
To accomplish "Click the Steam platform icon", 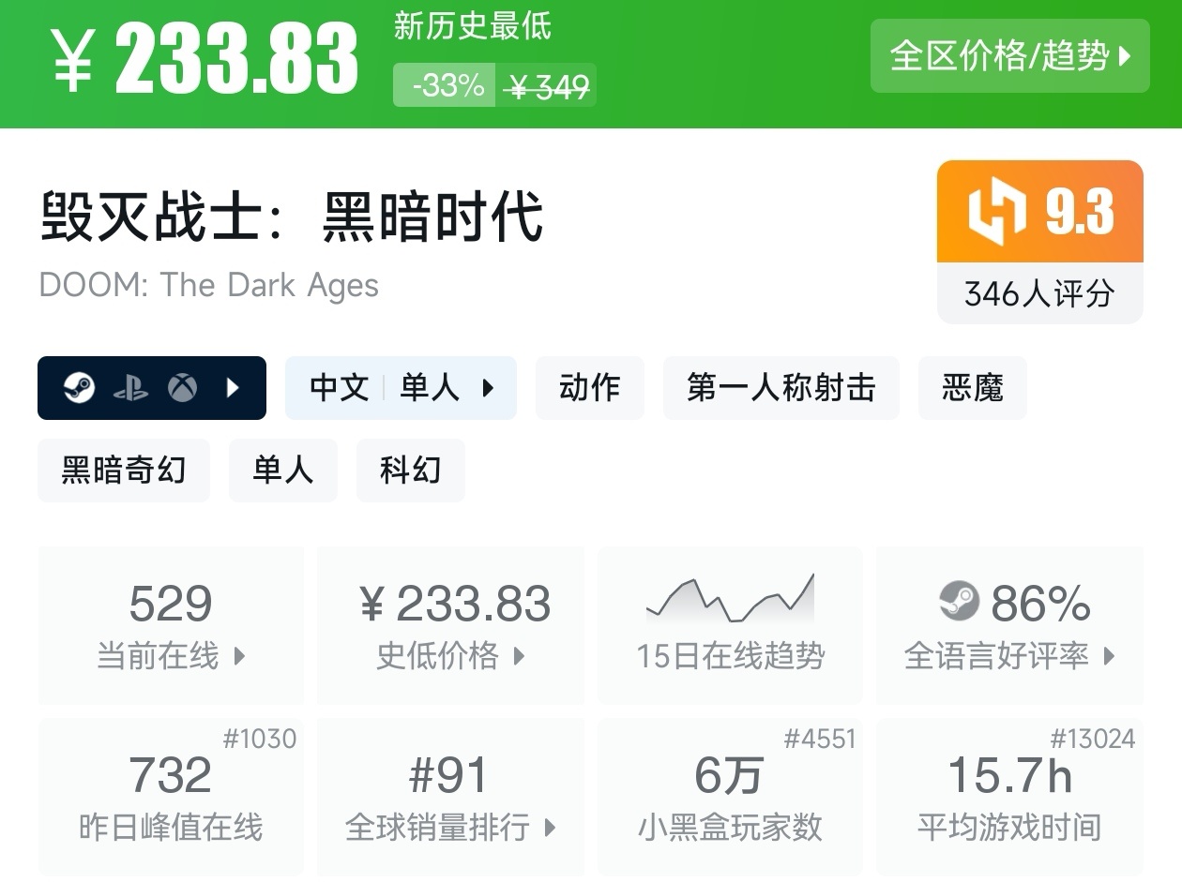I will [80, 387].
